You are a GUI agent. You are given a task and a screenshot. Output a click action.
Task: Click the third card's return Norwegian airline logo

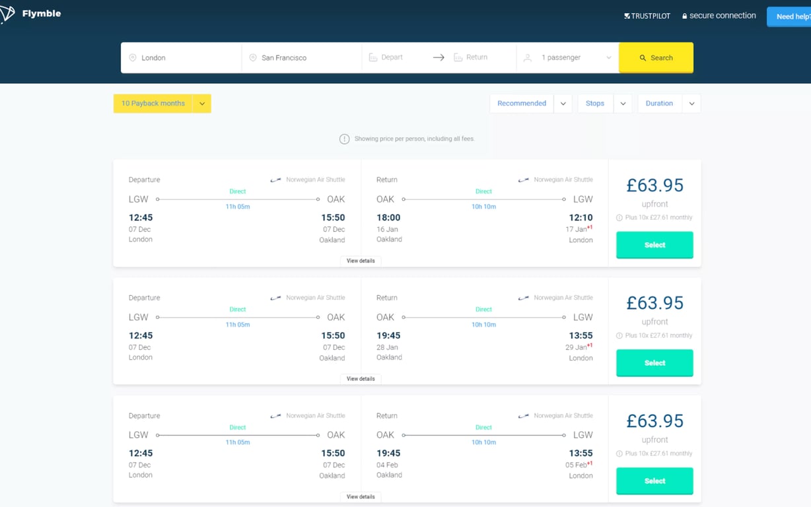[x=524, y=416]
